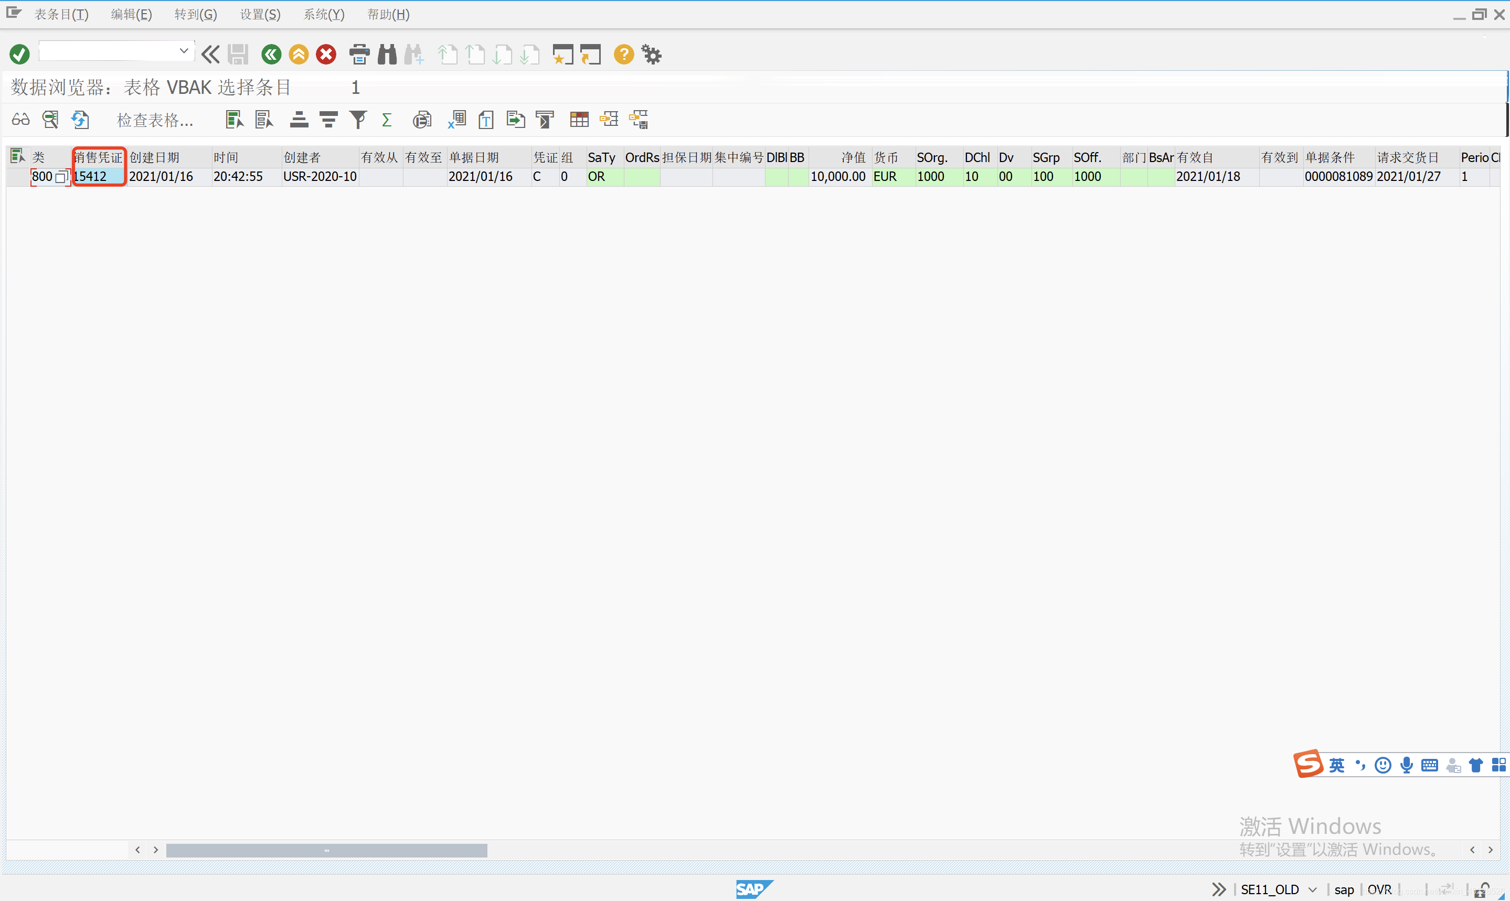Image resolution: width=1510 pixels, height=901 pixels.
Task: Click the Set Filter funnel icon
Action: (x=358, y=120)
